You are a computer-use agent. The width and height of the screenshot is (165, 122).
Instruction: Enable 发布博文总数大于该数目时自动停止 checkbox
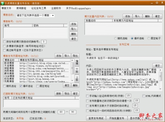(x=87, y=106)
